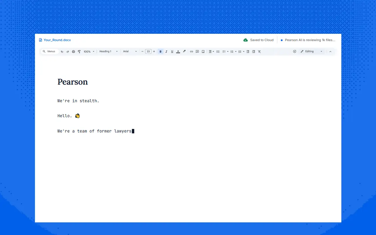Insert a checklist
Screen dimensions: 376x235
(224, 51)
